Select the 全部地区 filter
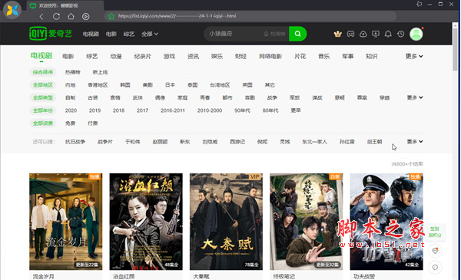461x280 pixels. pyautogui.click(x=42, y=85)
